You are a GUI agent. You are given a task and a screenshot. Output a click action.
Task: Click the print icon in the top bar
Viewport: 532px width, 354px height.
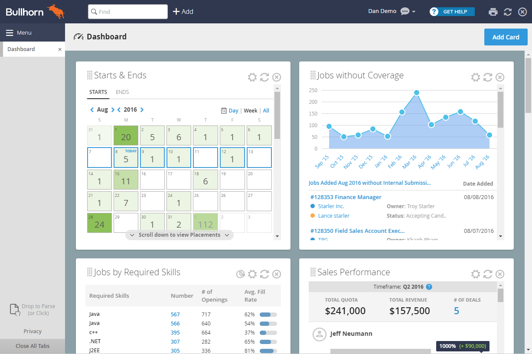click(x=493, y=12)
